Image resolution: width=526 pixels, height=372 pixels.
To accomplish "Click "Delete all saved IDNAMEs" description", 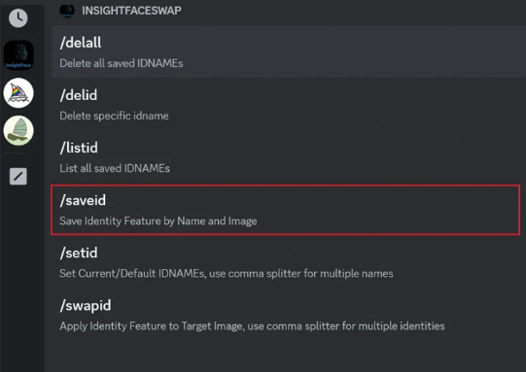I will point(122,63).
